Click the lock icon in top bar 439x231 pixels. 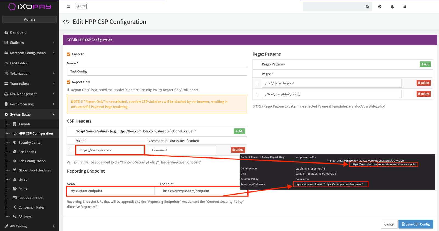coord(404,7)
